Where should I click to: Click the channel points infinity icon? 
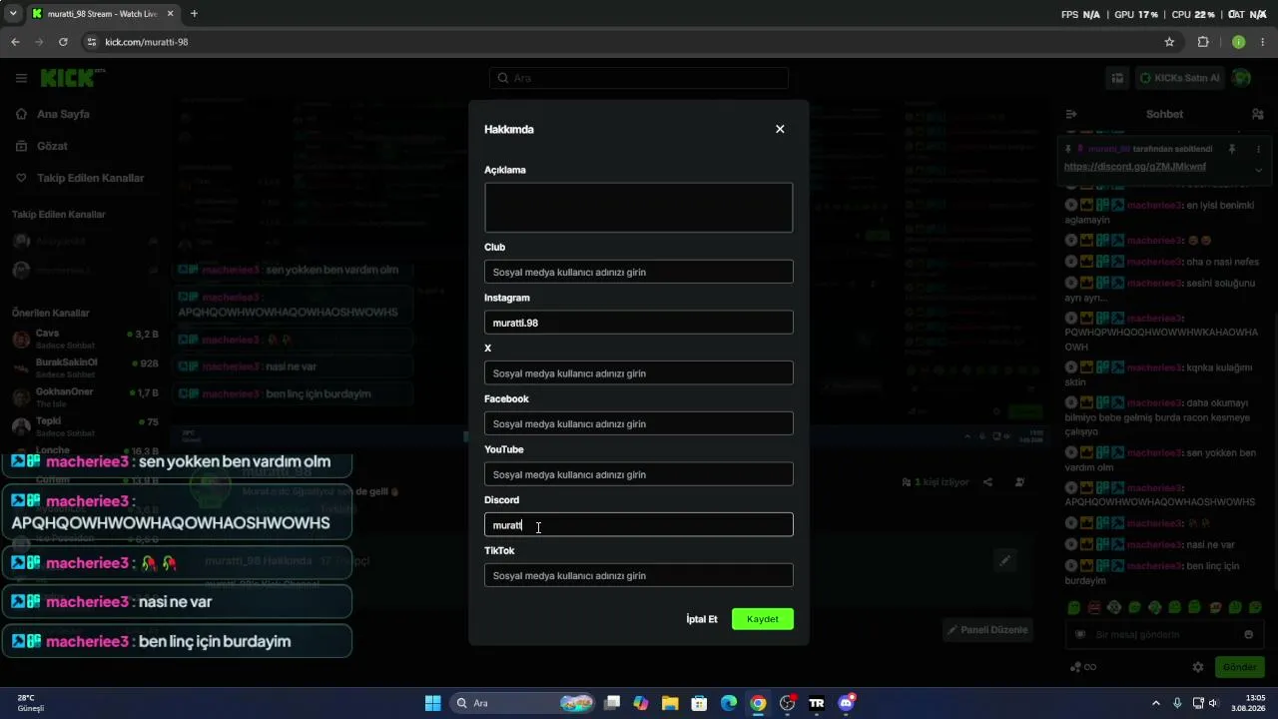click(x=1083, y=667)
